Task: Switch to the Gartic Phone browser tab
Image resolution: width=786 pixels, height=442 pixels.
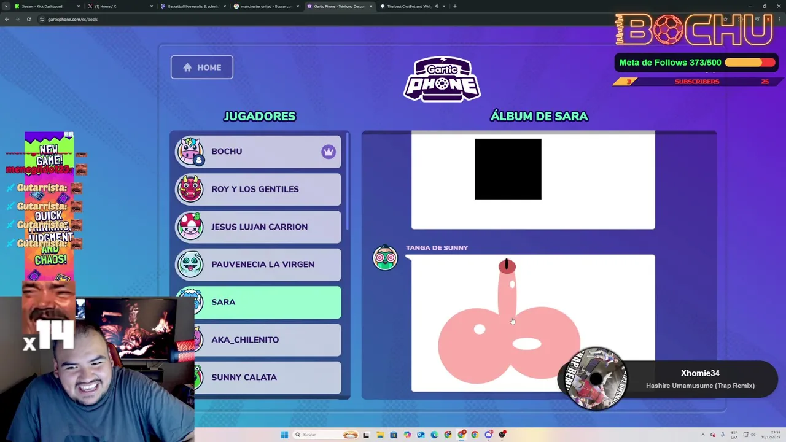Action: point(339,6)
